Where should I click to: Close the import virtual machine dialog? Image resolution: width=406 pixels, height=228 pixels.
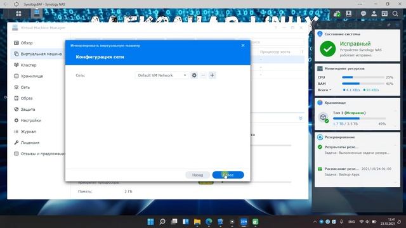click(x=243, y=45)
